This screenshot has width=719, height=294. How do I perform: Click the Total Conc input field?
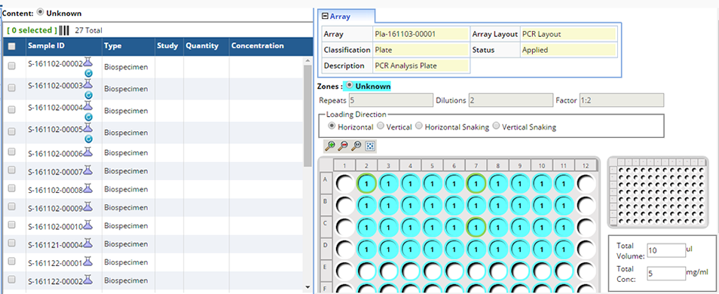665,274
